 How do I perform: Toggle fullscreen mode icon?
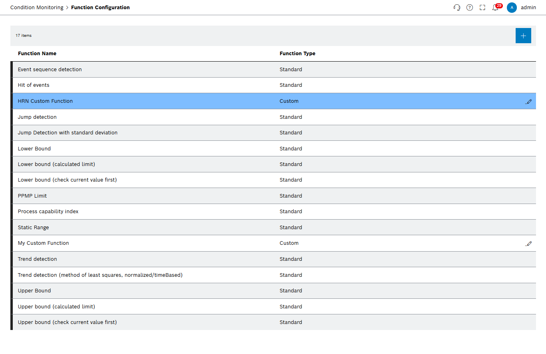pyautogui.click(x=482, y=7)
